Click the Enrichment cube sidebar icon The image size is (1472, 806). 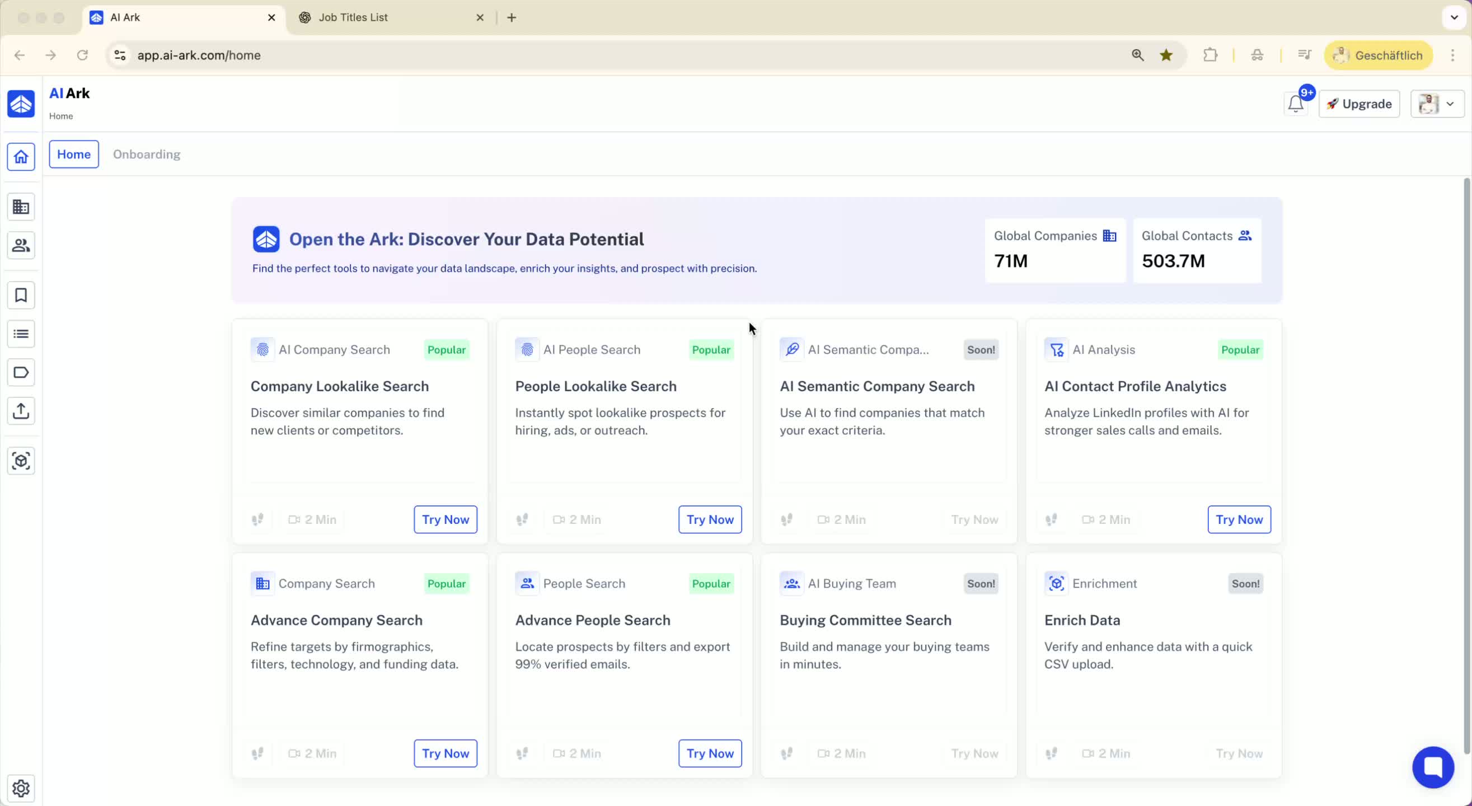click(21, 461)
